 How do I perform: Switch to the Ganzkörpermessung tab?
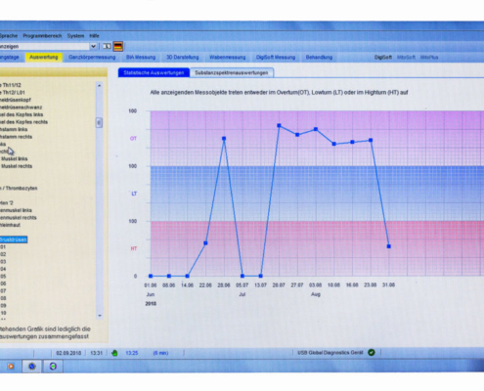pyautogui.click(x=92, y=58)
